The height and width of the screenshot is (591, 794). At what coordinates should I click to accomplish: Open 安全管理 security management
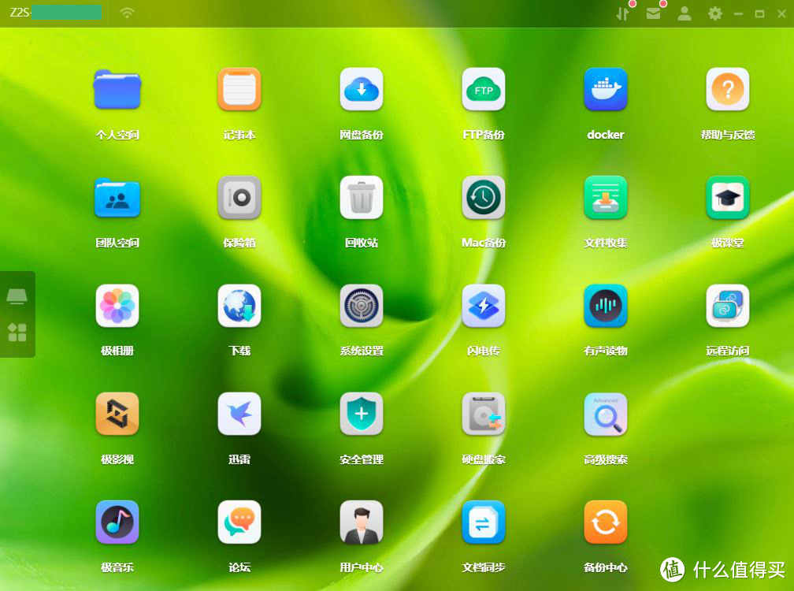point(361,414)
